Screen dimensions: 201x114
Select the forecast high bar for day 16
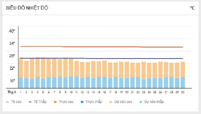coord(105,69)
